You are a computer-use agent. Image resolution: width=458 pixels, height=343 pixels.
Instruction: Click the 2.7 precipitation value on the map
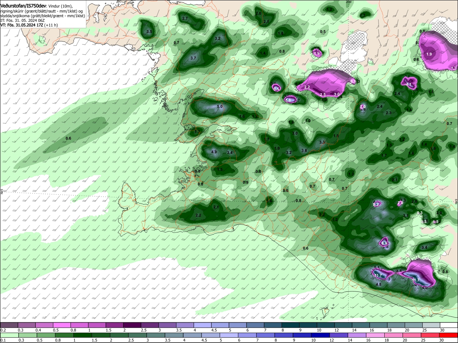click(x=185, y=18)
